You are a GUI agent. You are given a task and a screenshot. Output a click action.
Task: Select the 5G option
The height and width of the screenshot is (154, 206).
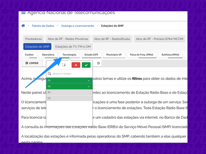[69, 98]
